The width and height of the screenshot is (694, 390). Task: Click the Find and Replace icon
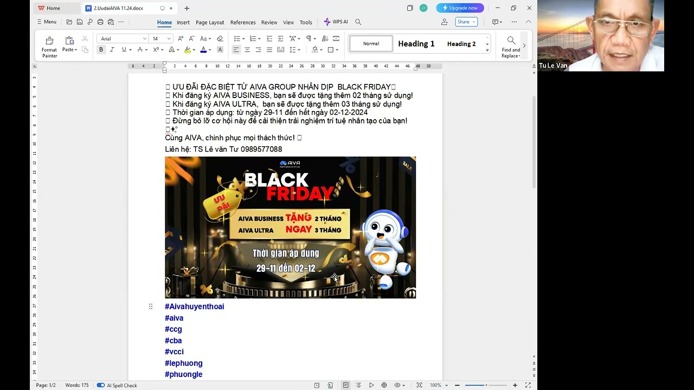coord(511,47)
